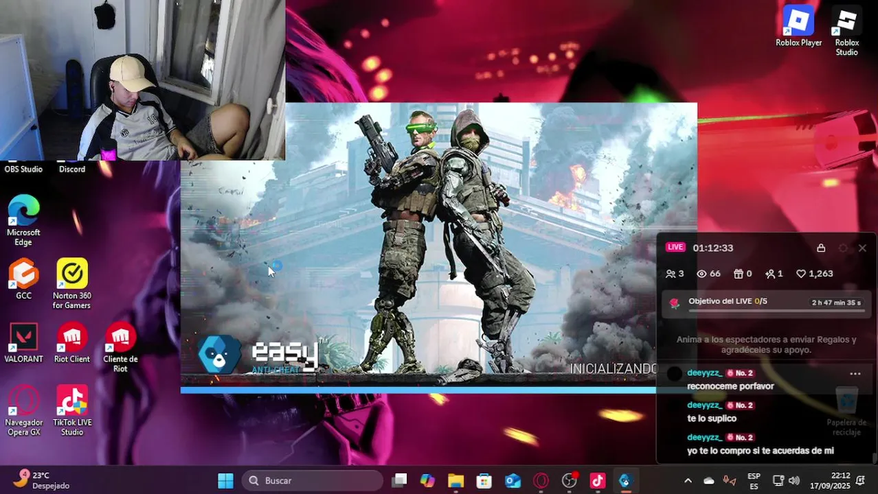
Task: Click the pink LIVE badge
Action: point(675,247)
